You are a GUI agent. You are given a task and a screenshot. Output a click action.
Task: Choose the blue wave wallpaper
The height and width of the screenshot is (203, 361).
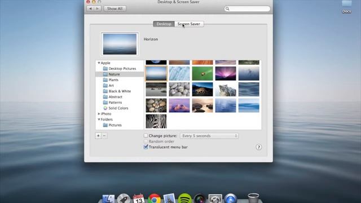[x=249, y=105]
